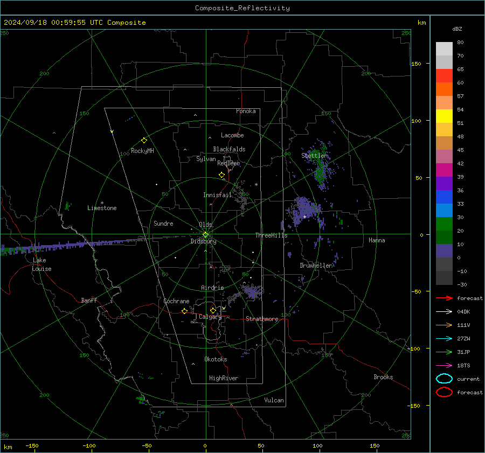Click the Hanna label
Viewport: 485px width, 453px height.
click(377, 240)
